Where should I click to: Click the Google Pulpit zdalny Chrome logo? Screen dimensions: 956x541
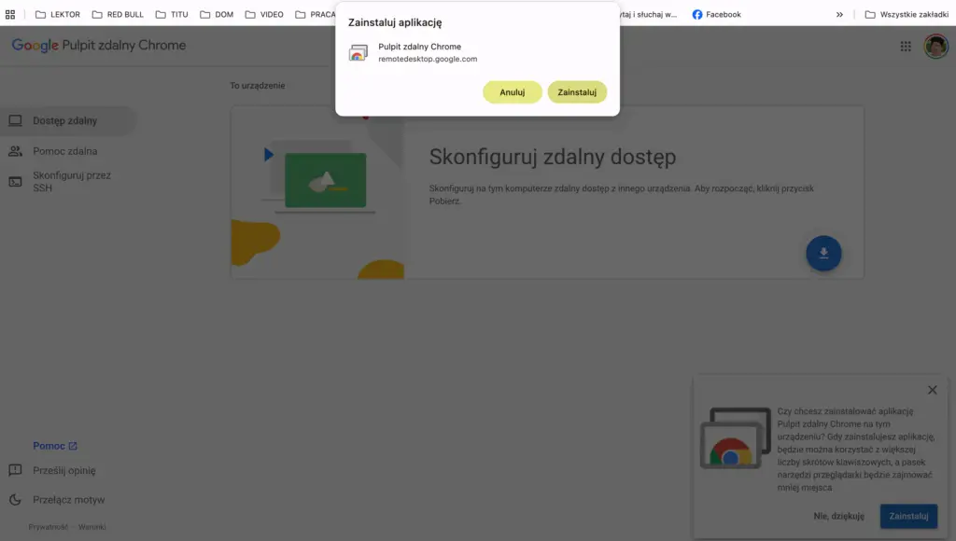[99, 46]
